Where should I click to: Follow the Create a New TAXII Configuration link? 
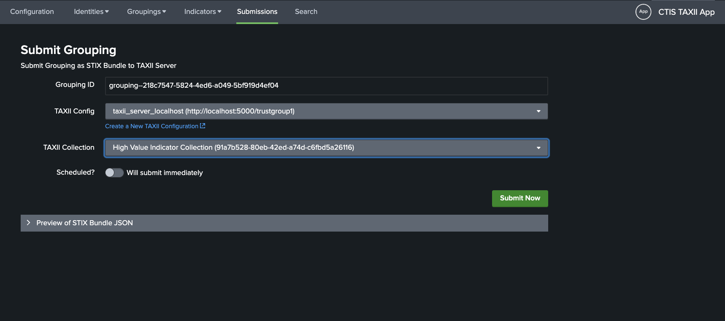[x=151, y=126]
